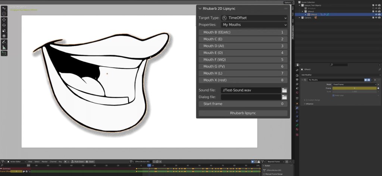Image resolution: width=382 pixels, height=176 pixels.
Task: Toggle GPencil collection visibility eye
Action: (x=376, y=12)
